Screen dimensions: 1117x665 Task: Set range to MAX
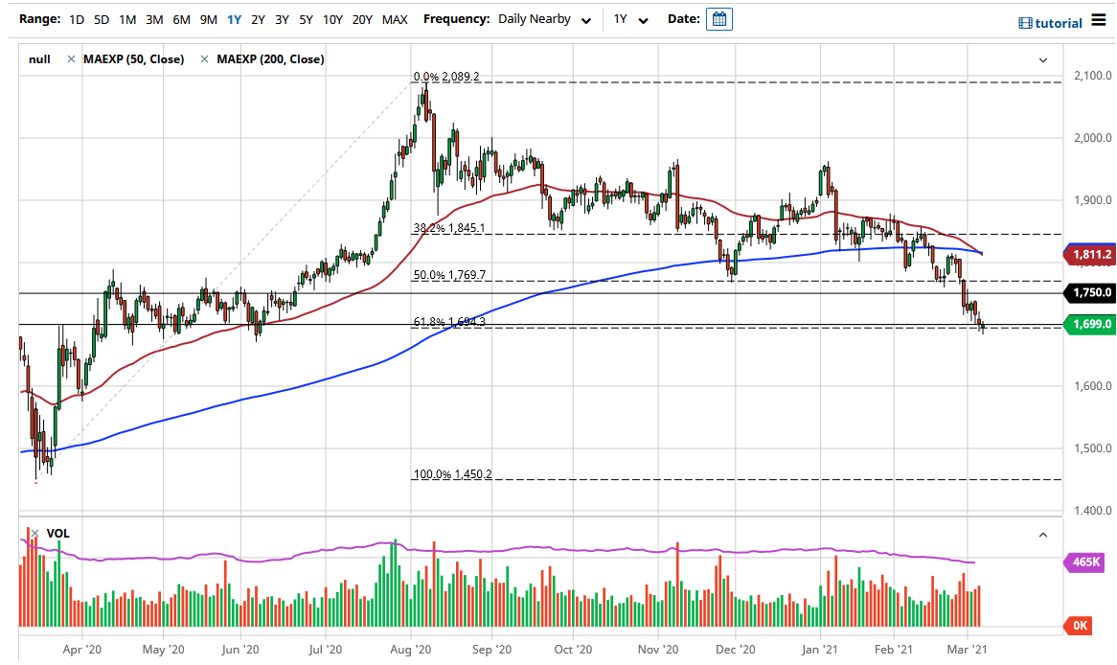point(395,20)
